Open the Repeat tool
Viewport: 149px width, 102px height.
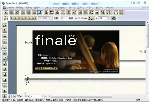pos(80,12)
